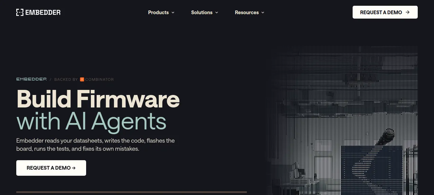
Task: Expand the chevron next to Solutions
Action: pyautogui.click(x=216, y=13)
